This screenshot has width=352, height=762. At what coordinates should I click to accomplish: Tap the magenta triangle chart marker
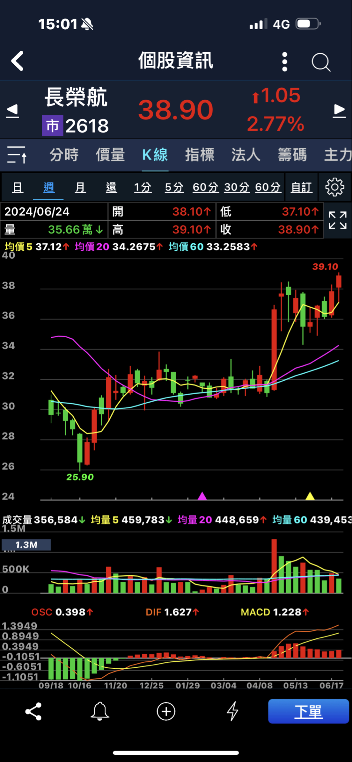(202, 496)
